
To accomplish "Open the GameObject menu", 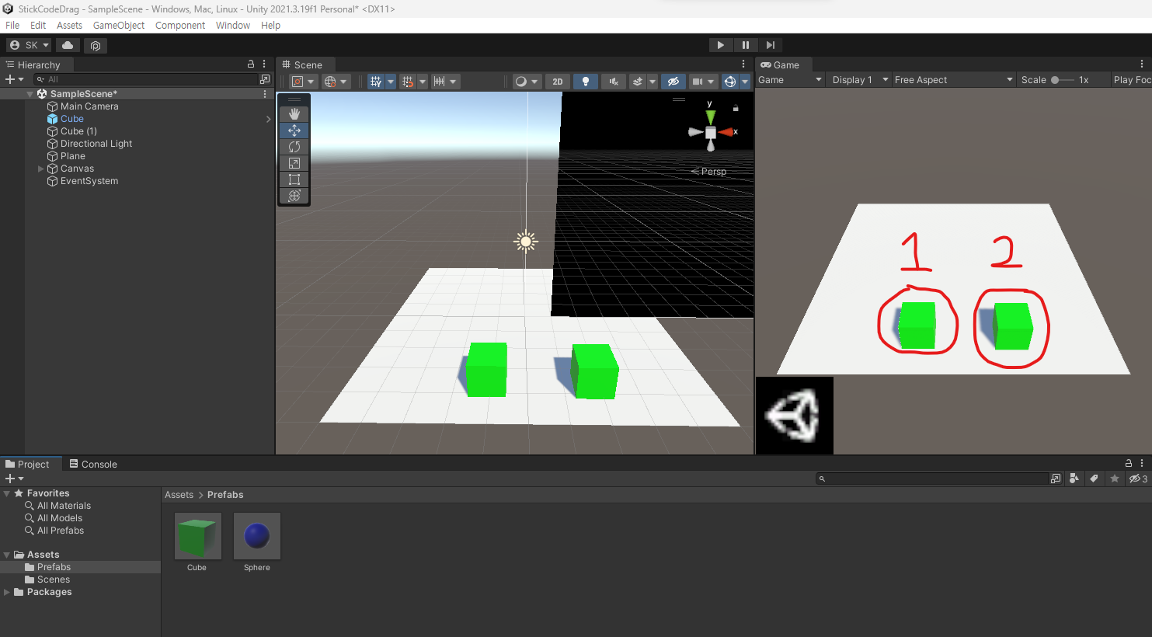I will 119,25.
